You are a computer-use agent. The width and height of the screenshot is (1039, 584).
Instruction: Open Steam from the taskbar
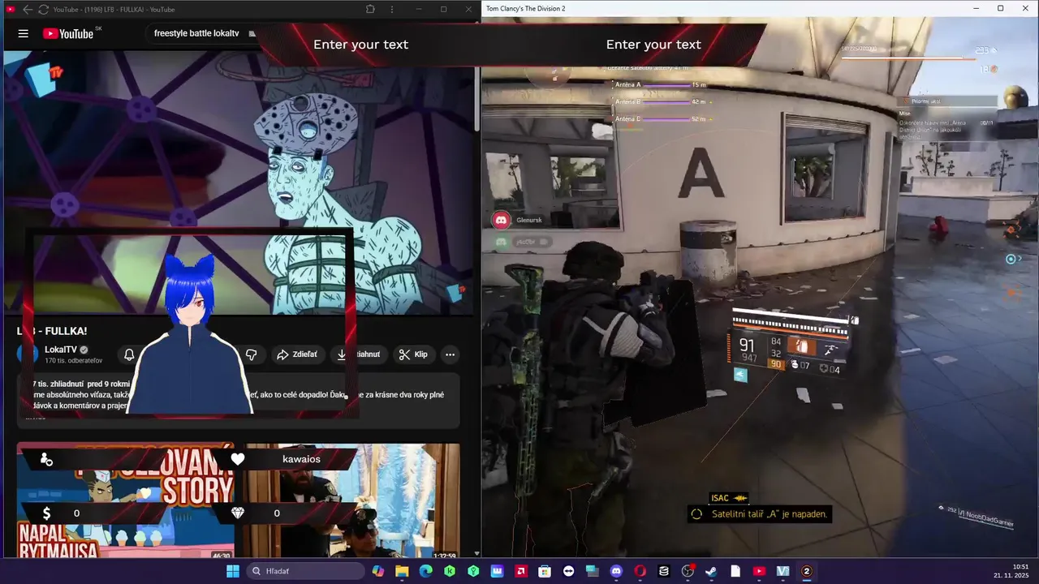click(x=711, y=571)
